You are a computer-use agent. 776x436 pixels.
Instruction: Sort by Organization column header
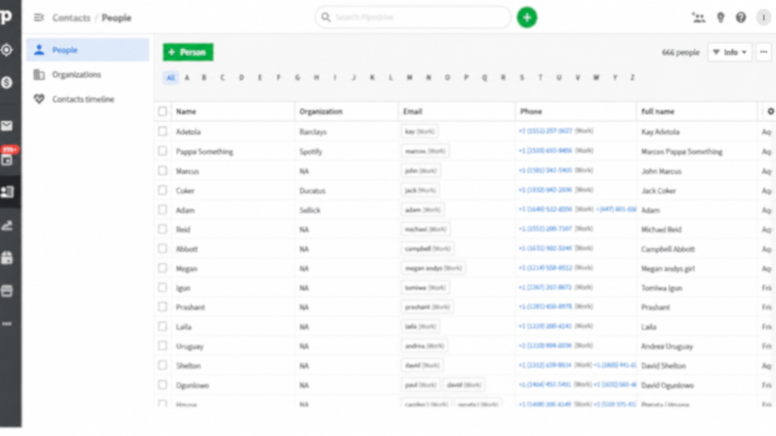pyautogui.click(x=321, y=111)
